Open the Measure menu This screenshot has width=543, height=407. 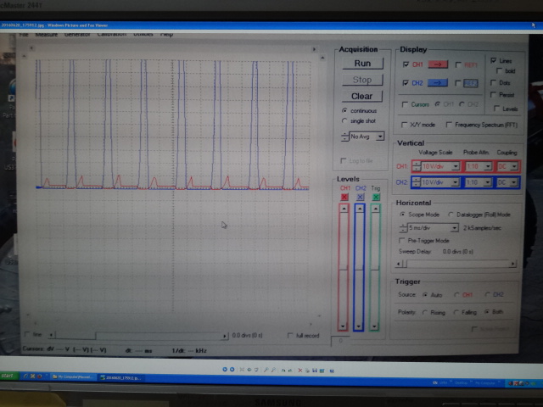[47, 34]
